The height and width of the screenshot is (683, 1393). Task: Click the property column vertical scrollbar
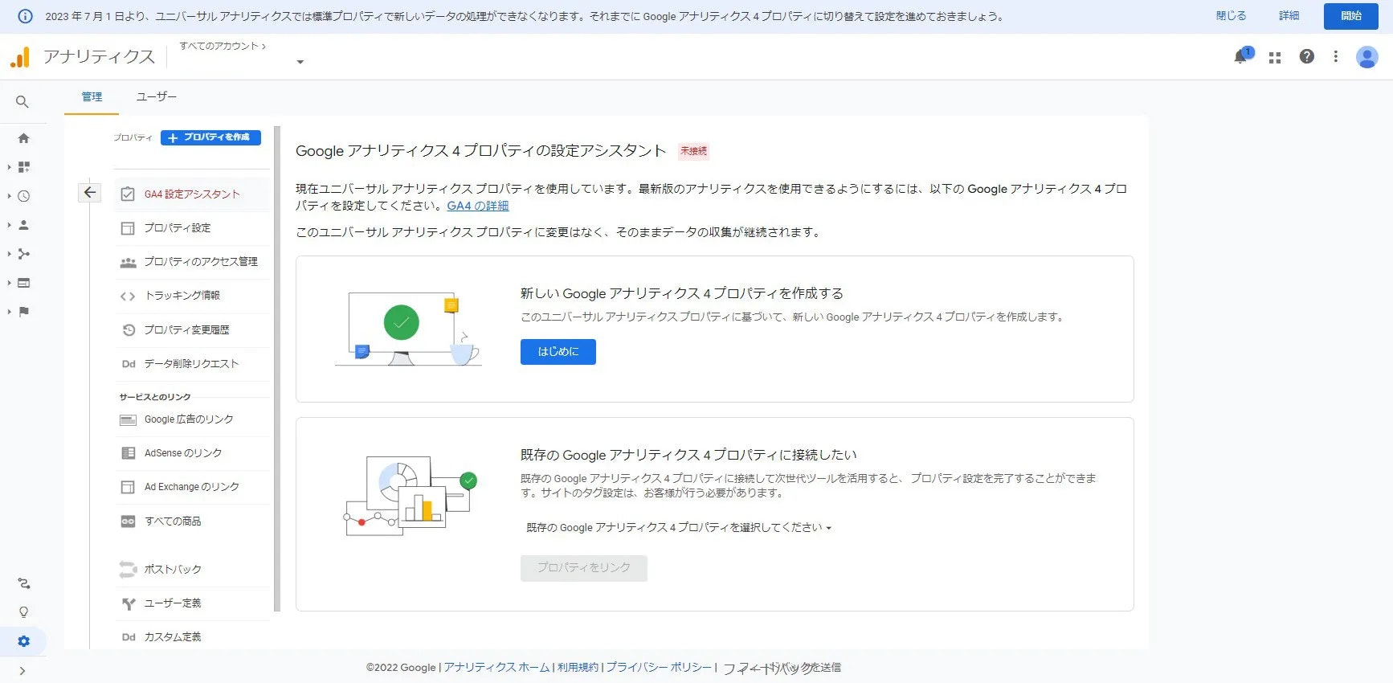(277, 369)
